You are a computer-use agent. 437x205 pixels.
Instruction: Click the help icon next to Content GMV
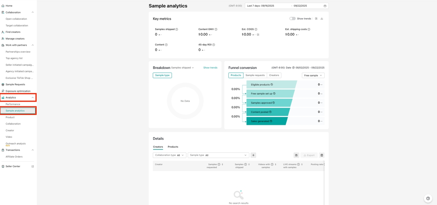pyautogui.click(x=216, y=29)
